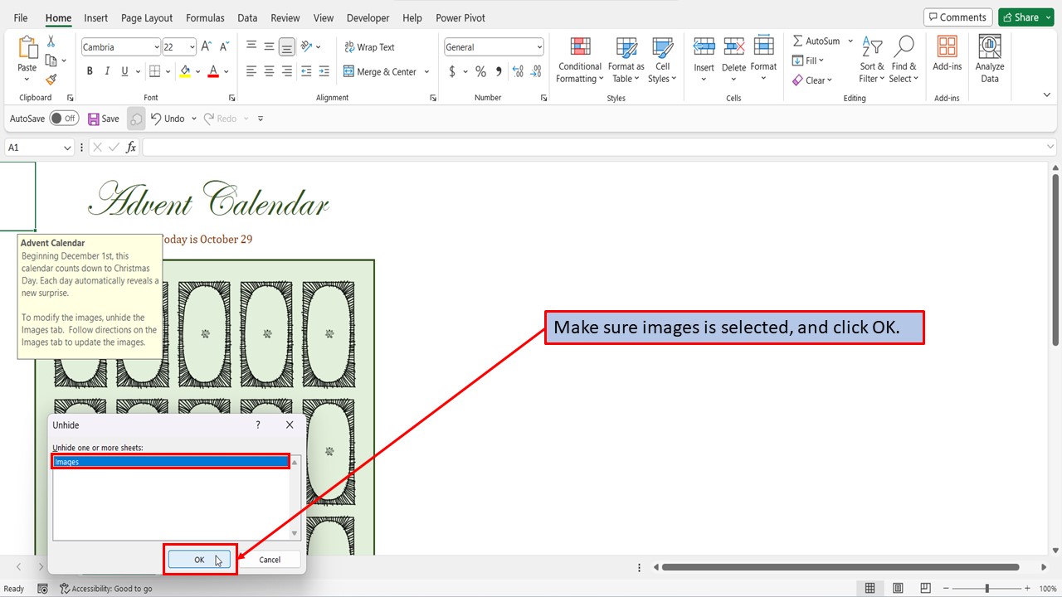Cancel the Unhide dialog
The width and height of the screenshot is (1062, 597).
point(270,559)
